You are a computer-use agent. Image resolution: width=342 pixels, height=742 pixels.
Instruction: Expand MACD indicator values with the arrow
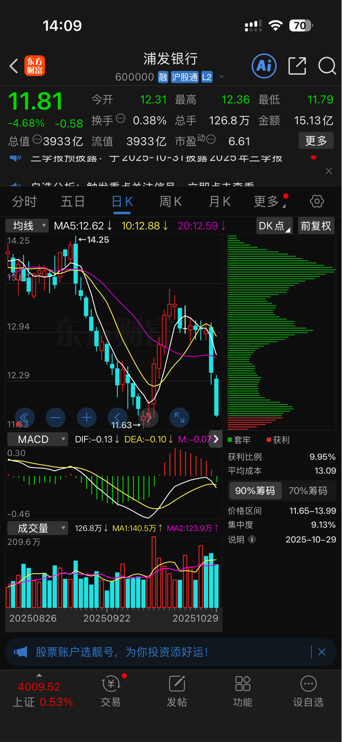tap(216, 439)
